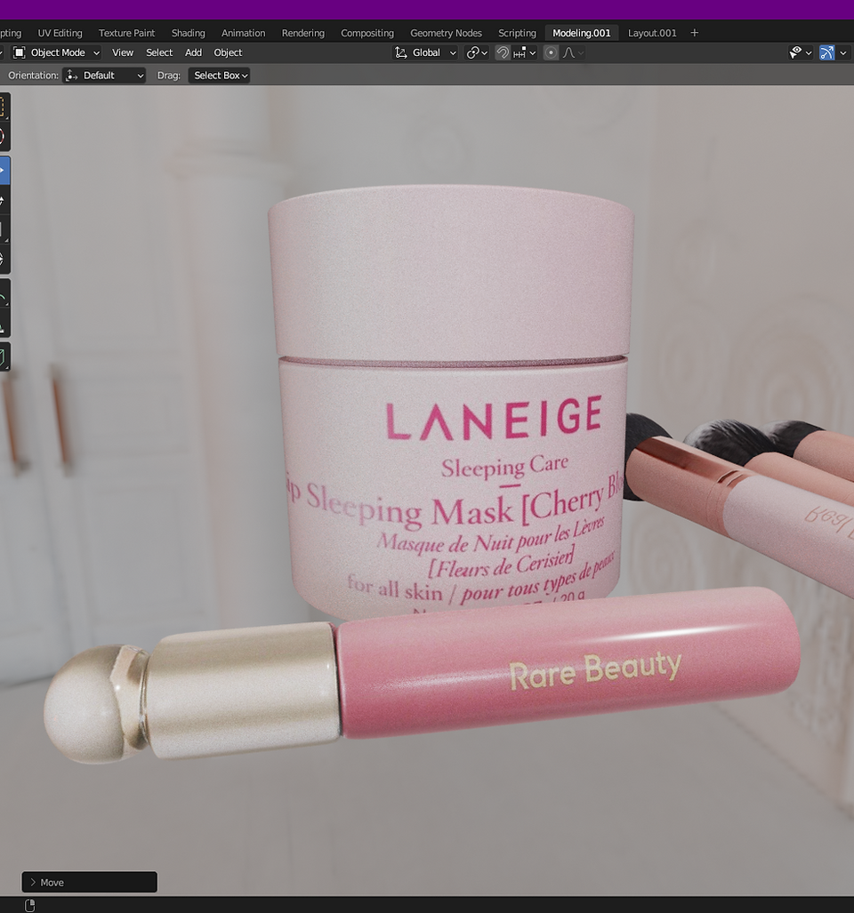The width and height of the screenshot is (854, 913).
Task: Open the Select menu
Action: pyautogui.click(x=159, y=52)
